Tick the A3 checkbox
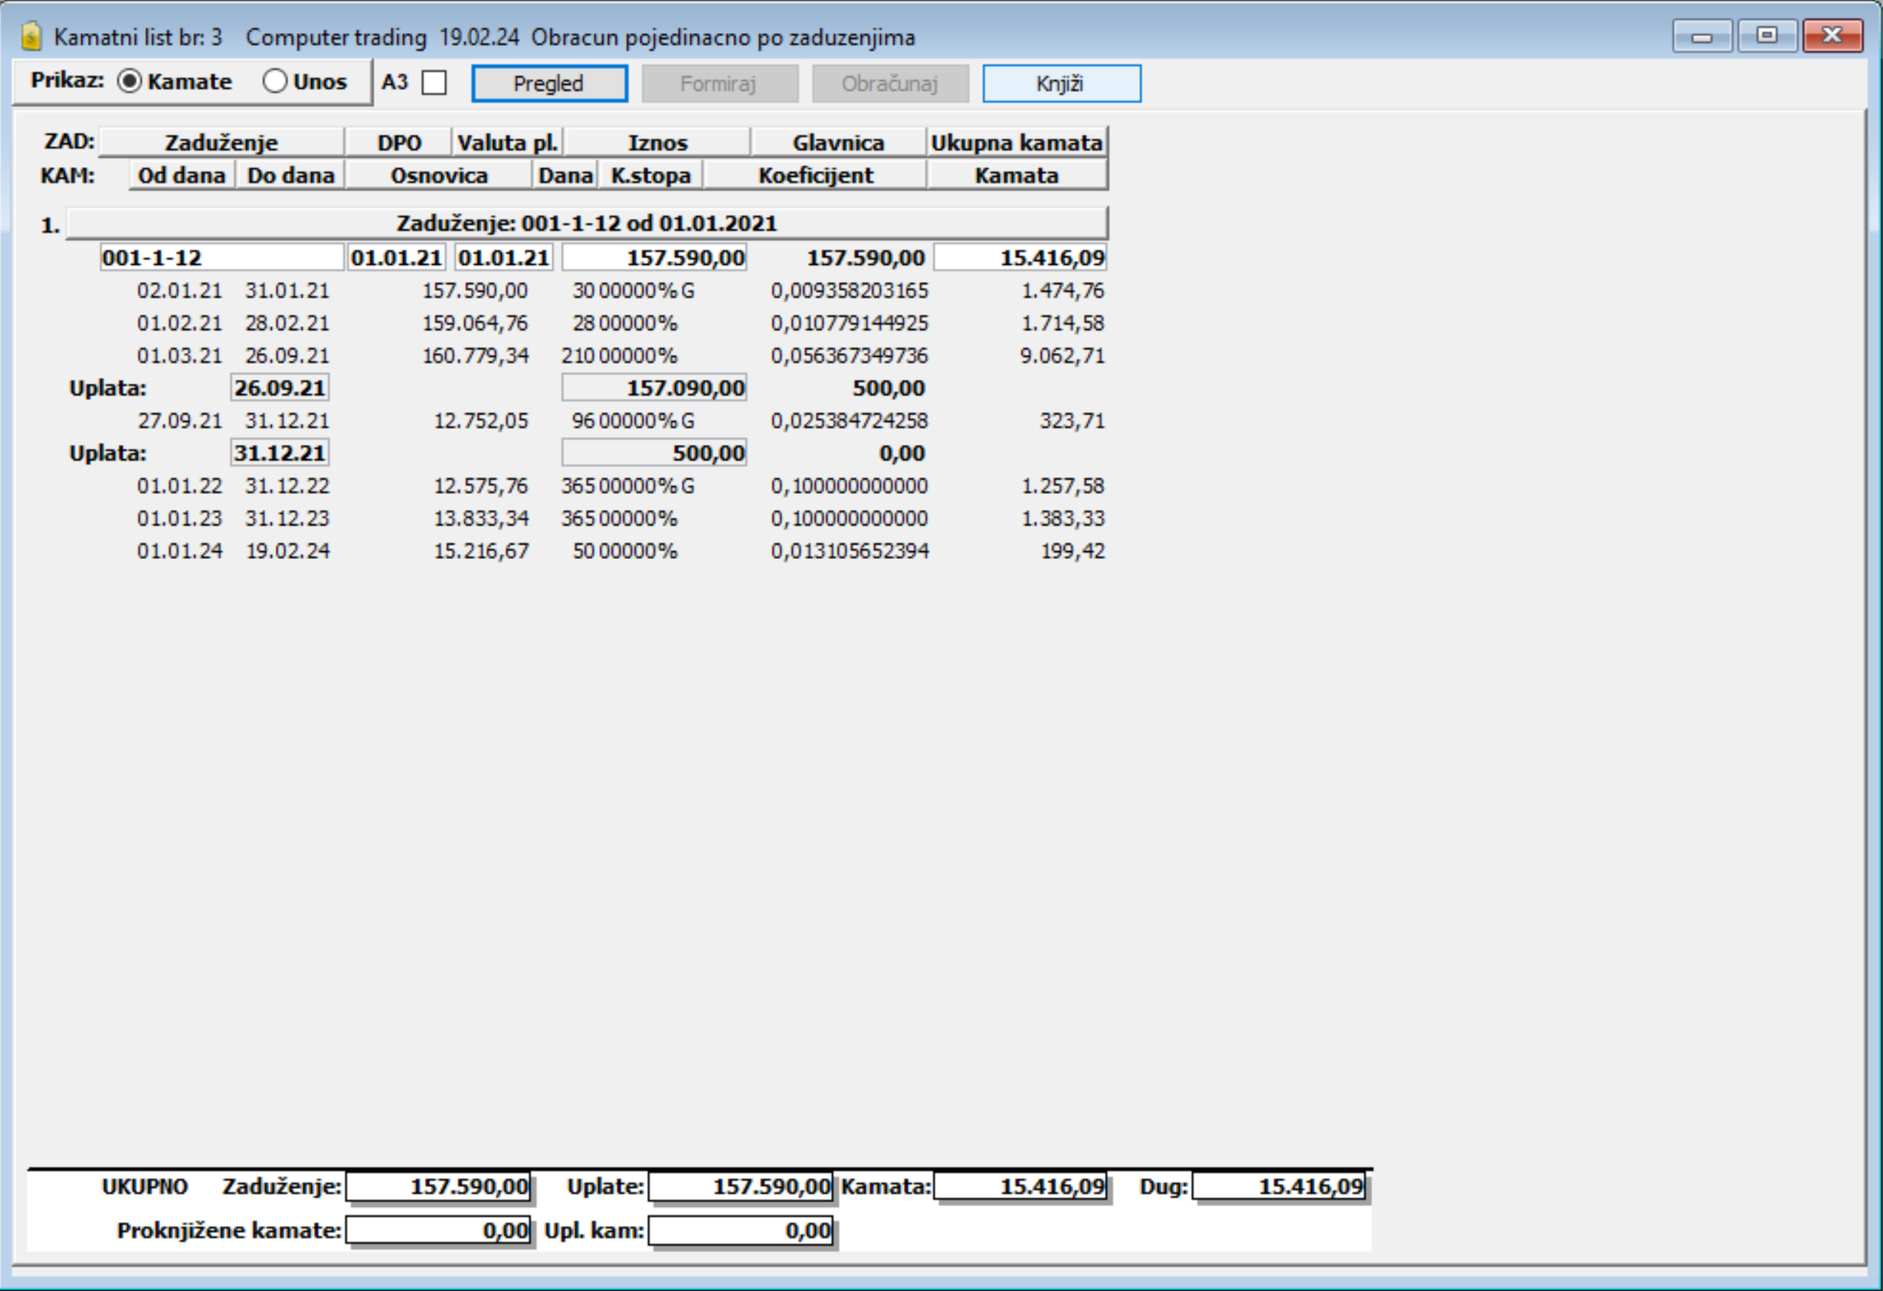This screenshot has width=1883, height=1291. [434, 83]
